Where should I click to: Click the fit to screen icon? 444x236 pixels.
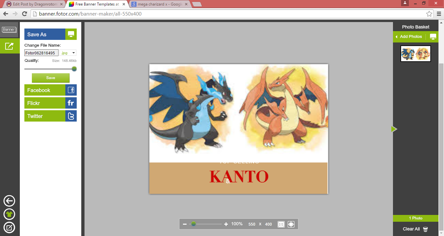(291, 224)
